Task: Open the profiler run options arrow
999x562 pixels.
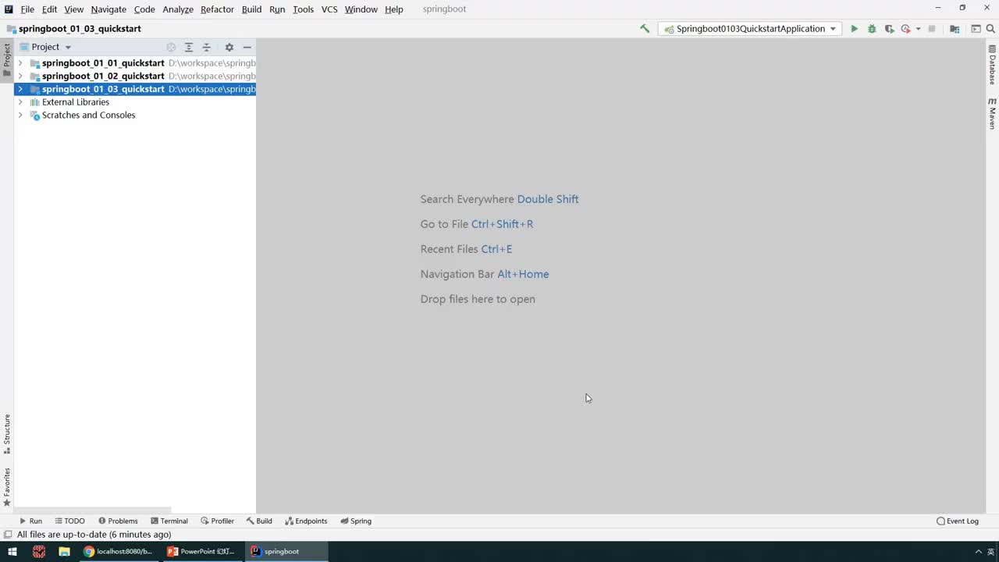Action: 918,29
